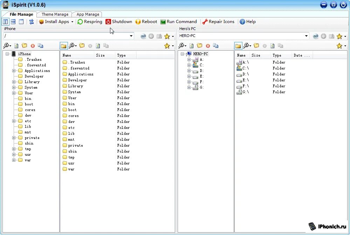Click the favorites star beside iPhone path
This screenshot has height=235, width=350.
[167, 36]
